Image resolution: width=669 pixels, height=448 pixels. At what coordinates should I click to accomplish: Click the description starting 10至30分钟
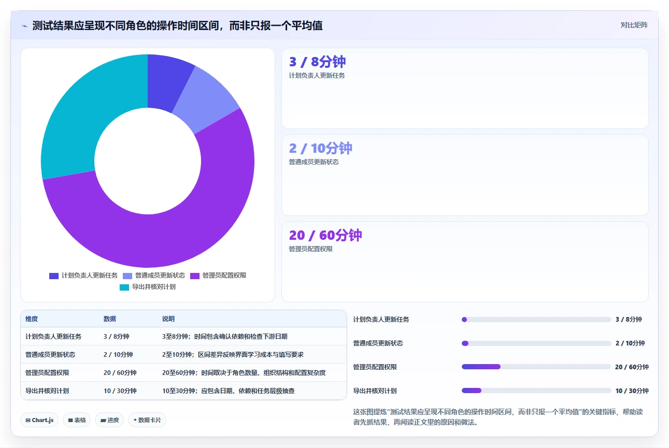tap(229, 391)
